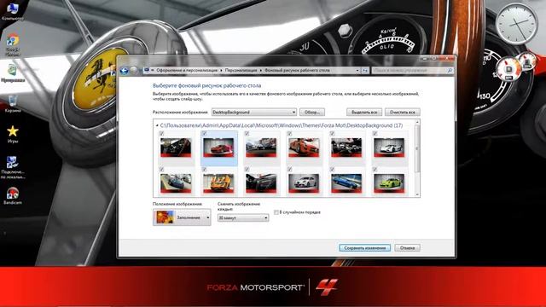Viewport: 546px width, 307px height.
Task: Select the black-and-white cars wallpaper thumbnail
Action: 346,148
